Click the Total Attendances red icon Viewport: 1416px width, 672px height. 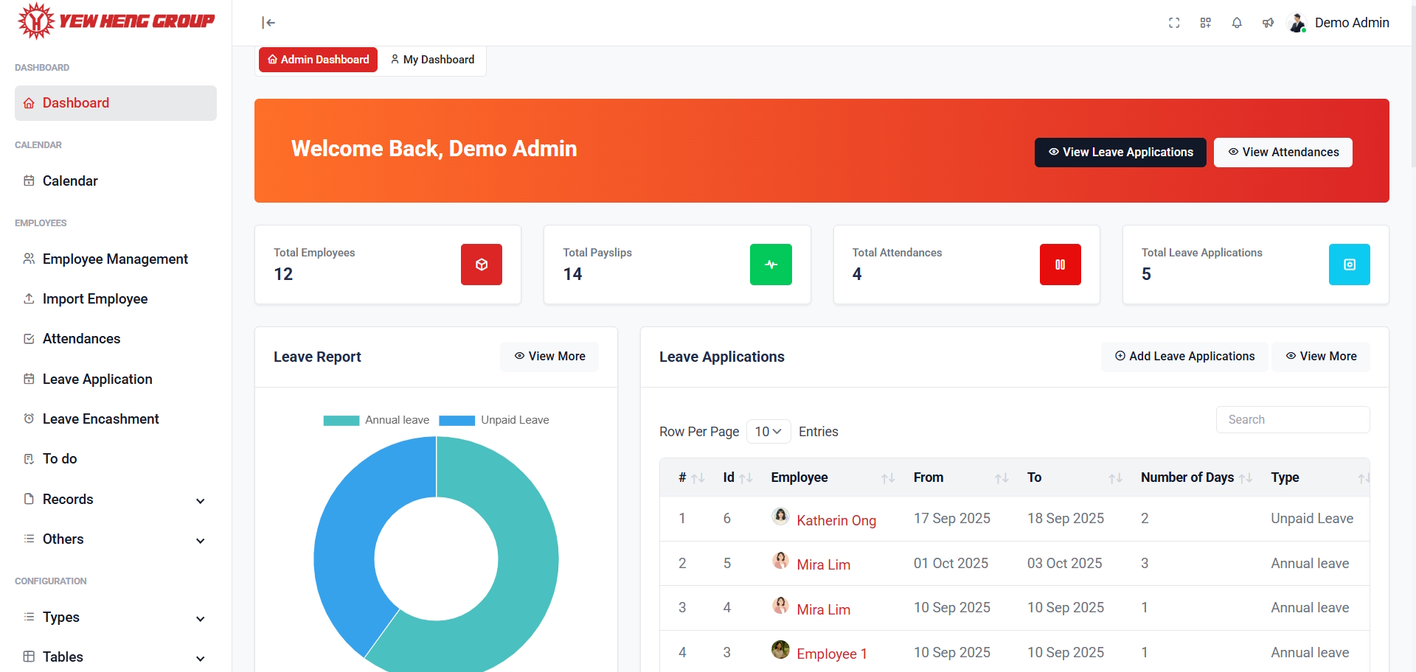coord(1060,265)
